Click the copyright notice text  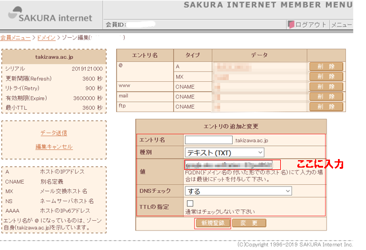tap(295, 244)
